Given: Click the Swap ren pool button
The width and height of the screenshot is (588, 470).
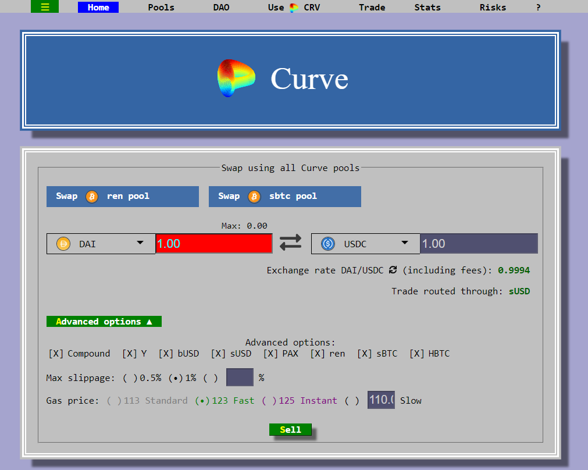Looking at the screenshot, I should pos(123,197).
